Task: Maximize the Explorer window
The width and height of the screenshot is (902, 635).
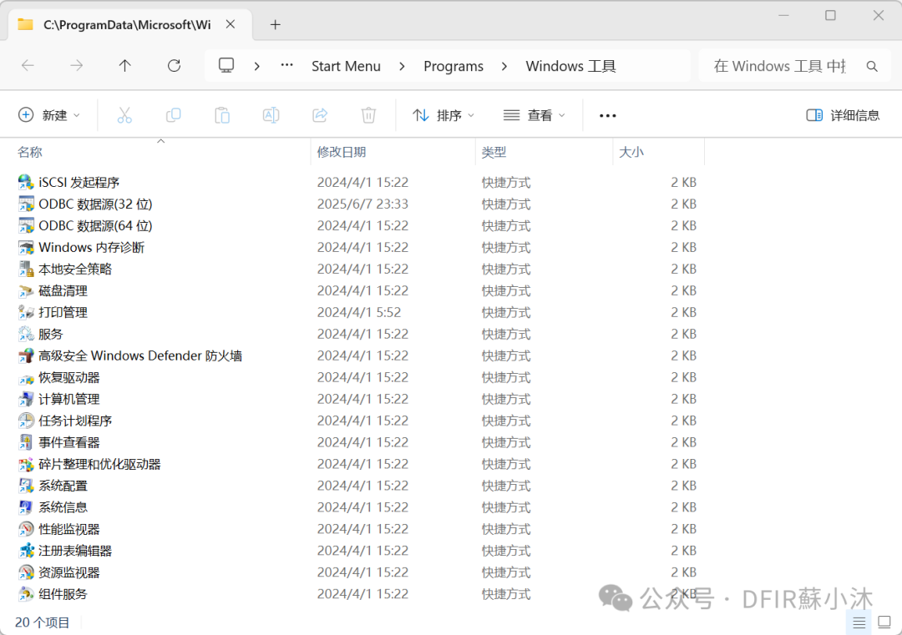Action: [830, 16]
